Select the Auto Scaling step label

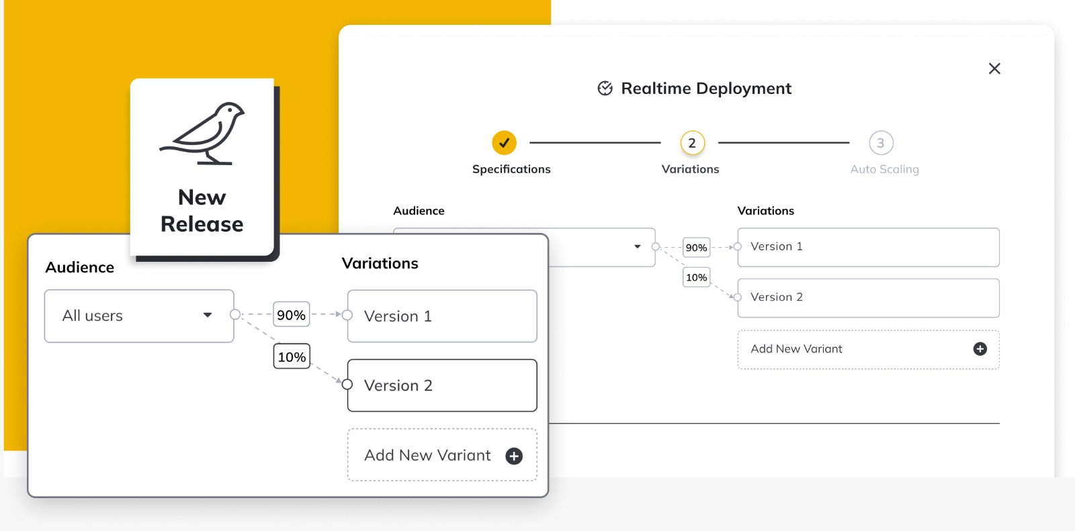point(885,169)
